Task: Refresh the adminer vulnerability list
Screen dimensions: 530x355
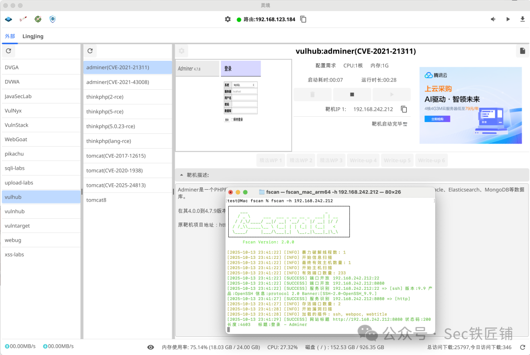Action: (x=91, y=51)
